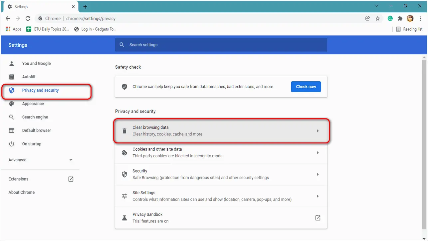Expand the Advanced settings section
The image size is (428, 241).
point(40,160)
